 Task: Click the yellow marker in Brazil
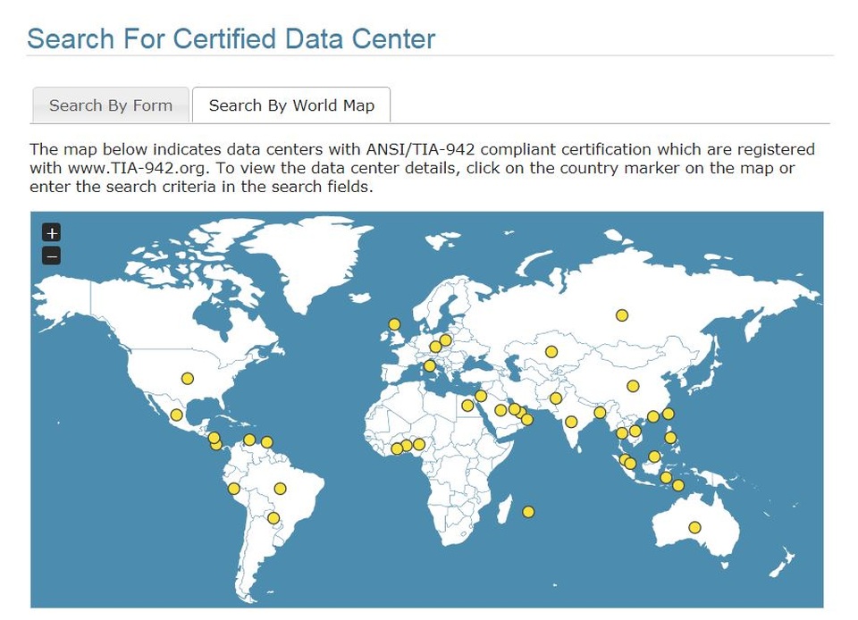[x=280, y=489]
